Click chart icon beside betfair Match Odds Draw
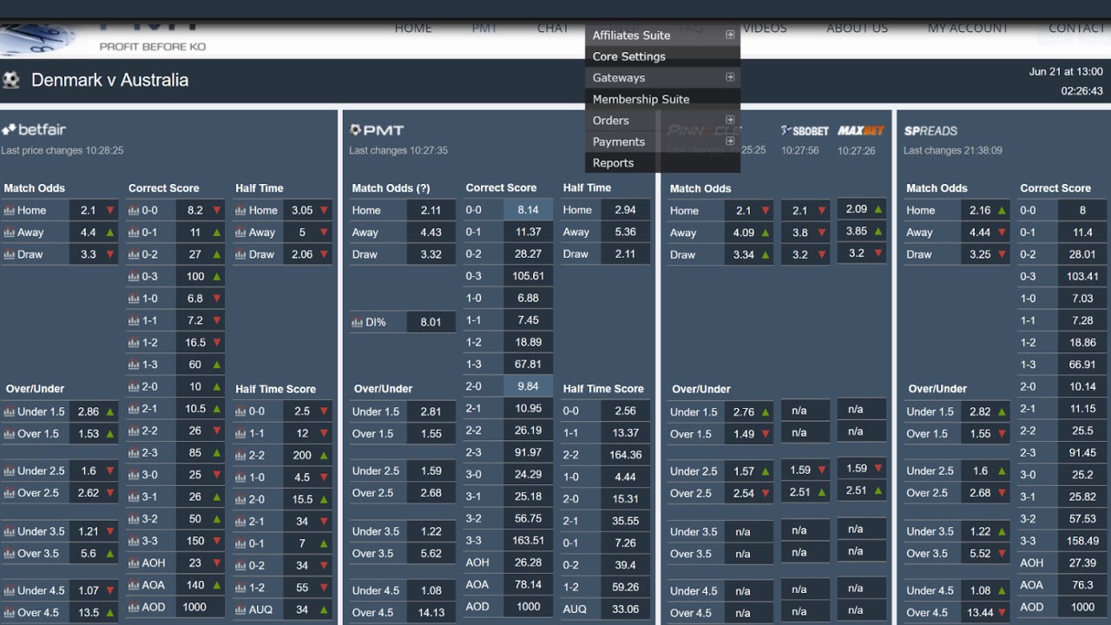The height and width of the screenshot is (625, 1111). pos(10,255)
